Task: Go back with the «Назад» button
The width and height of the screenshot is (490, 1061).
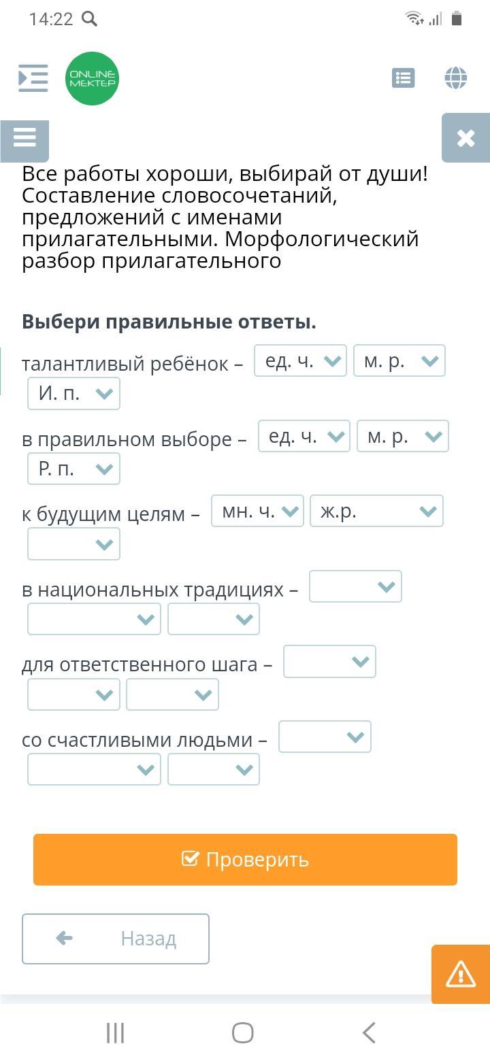Action: coord(116,939)
